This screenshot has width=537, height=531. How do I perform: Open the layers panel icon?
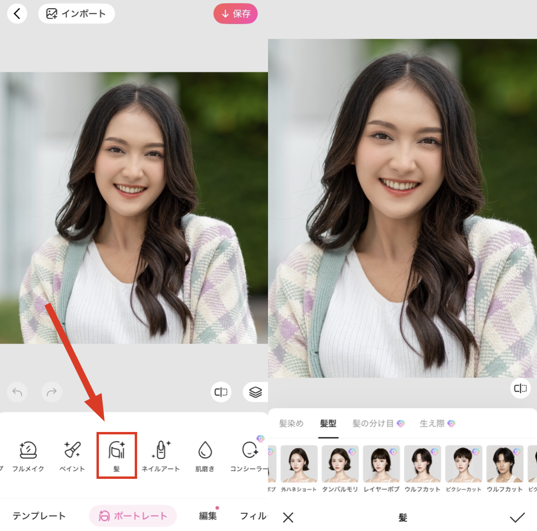coord(255,392)
